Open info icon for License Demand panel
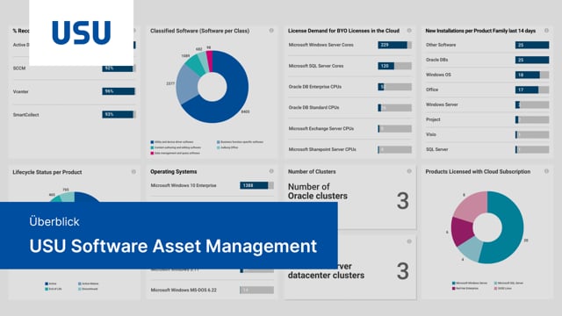The height and width of the screenshot is (316, 562). (409, 31)
